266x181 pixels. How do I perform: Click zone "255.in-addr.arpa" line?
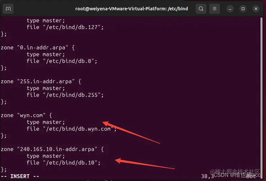tap(41, 81)
